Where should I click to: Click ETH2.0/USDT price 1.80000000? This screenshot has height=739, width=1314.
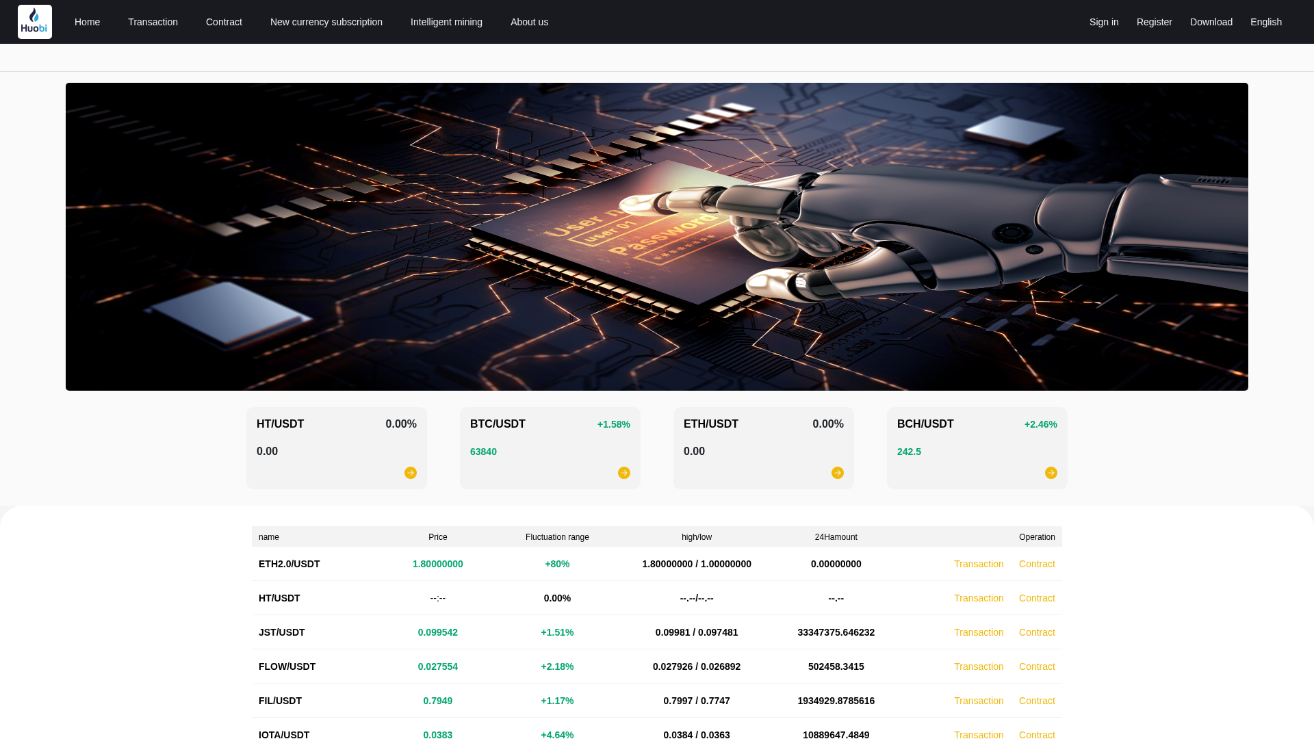[438, 564]
